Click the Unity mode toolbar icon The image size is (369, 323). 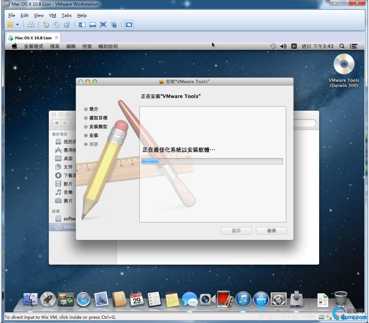tap(114, 25)
